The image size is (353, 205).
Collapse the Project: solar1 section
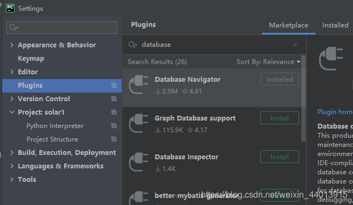click(12, 112)
